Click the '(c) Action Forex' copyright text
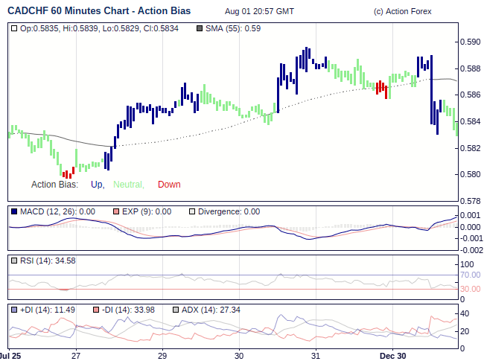Viewport: 484px width, 364px height. 402,11
